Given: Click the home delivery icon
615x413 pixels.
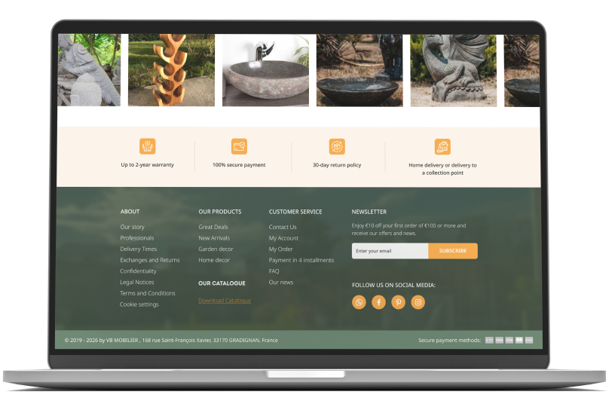Looking at the screenshot, I should 442,147.
